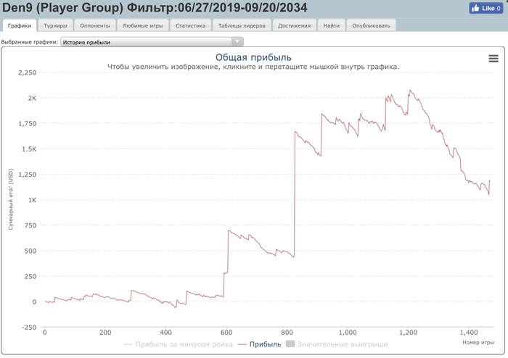
Task: Click the Общая прибыль chart title
Action: point(253,57)
